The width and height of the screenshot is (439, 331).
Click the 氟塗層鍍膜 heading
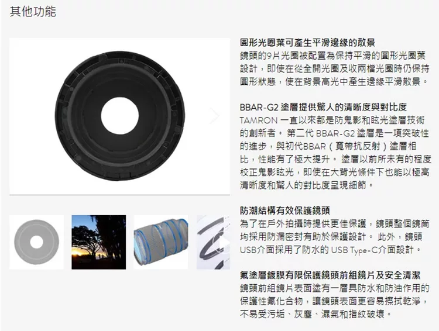pyautogui.click(x=330, y=275)
